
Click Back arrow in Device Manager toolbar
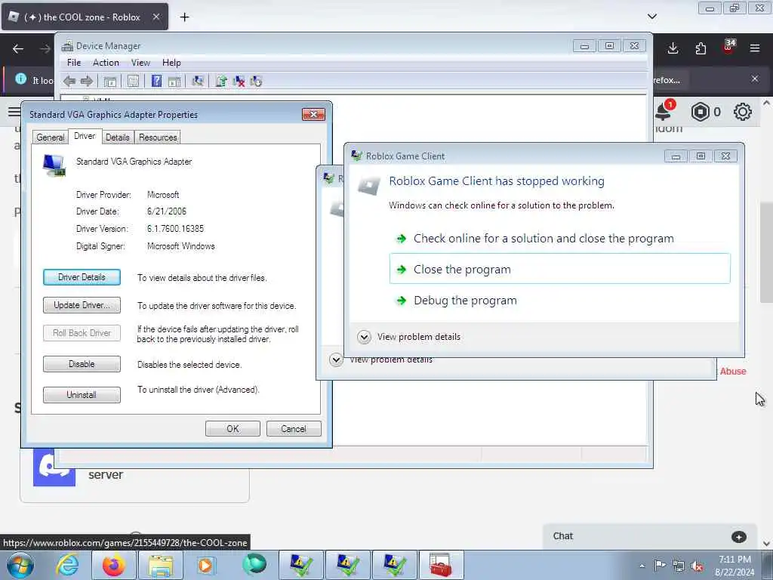69,82
